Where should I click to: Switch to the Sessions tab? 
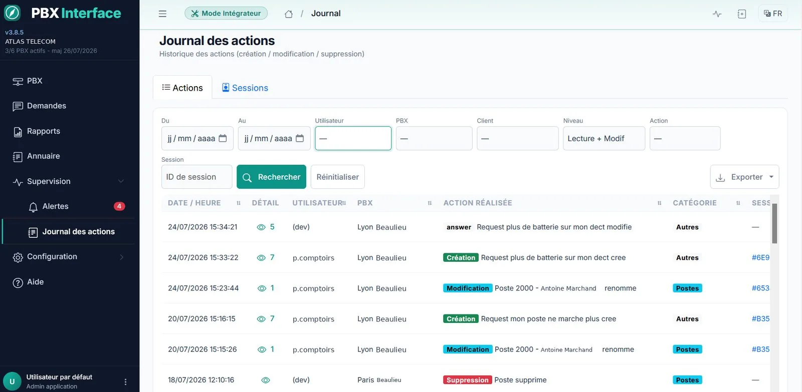coord(245,88)
